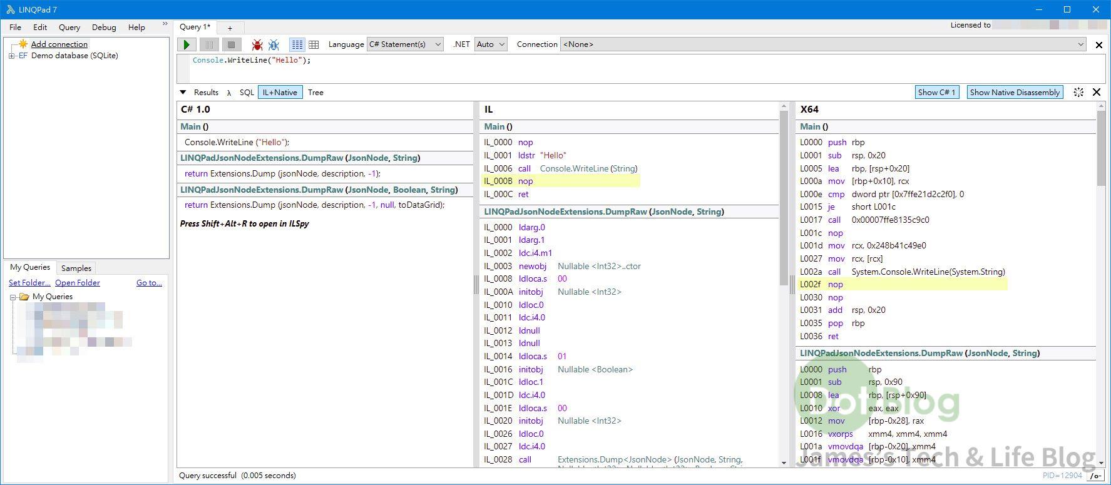The height and width of the screenshot is (485, 1111).
Task: Expand the Demo database (SQLite) node
Action: pyautogui.click(x=11, y=56)
